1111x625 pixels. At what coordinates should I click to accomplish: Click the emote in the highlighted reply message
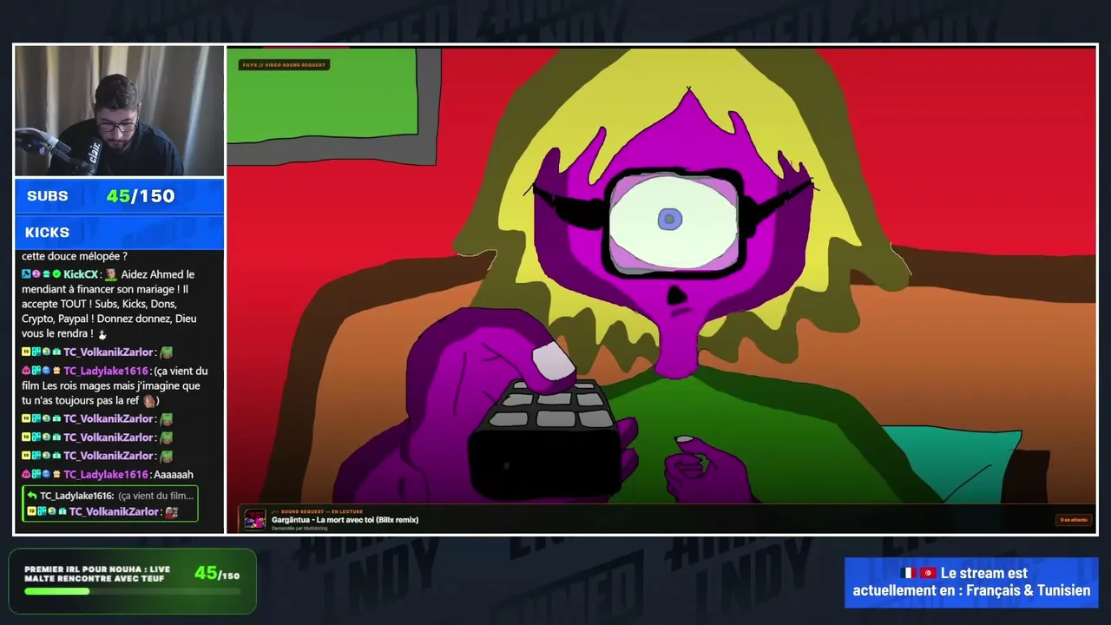click(172, 512)
